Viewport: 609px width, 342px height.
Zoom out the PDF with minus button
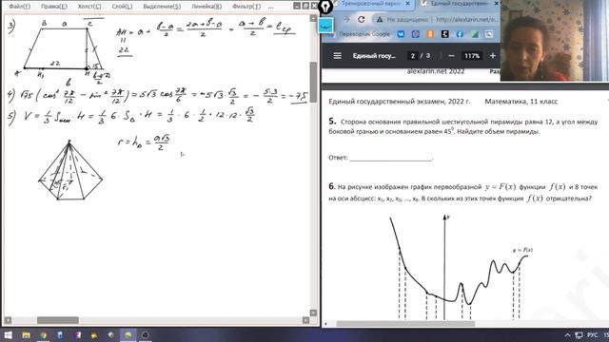pyautogui.click(x=451, y=56)
